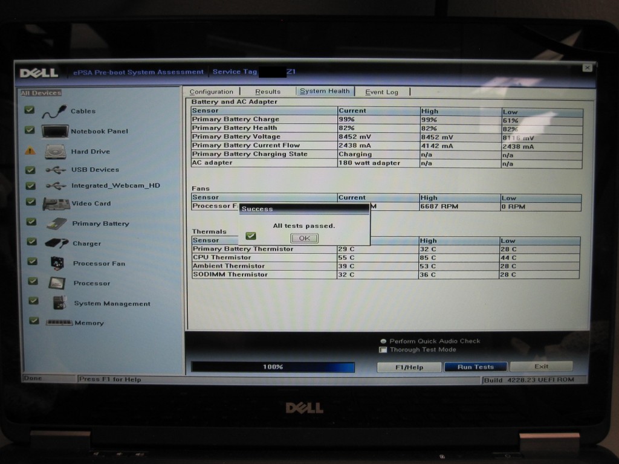Click the Hard Drive disk icon
The height and width of the screenshot is (464, 619).
pos(55,152)
